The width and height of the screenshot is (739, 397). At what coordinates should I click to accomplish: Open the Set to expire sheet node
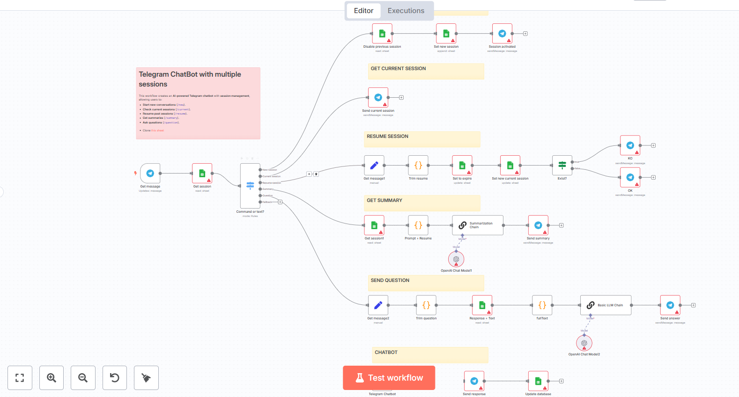point(462,166)
